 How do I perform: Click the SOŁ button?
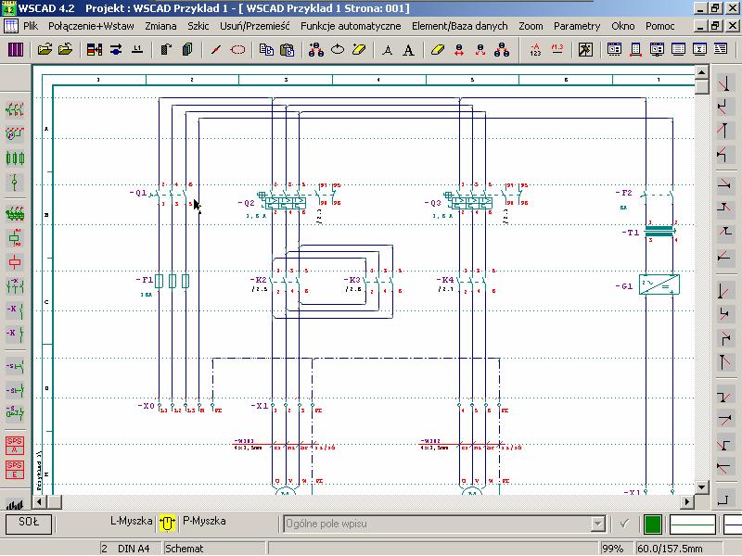[29, 523]
